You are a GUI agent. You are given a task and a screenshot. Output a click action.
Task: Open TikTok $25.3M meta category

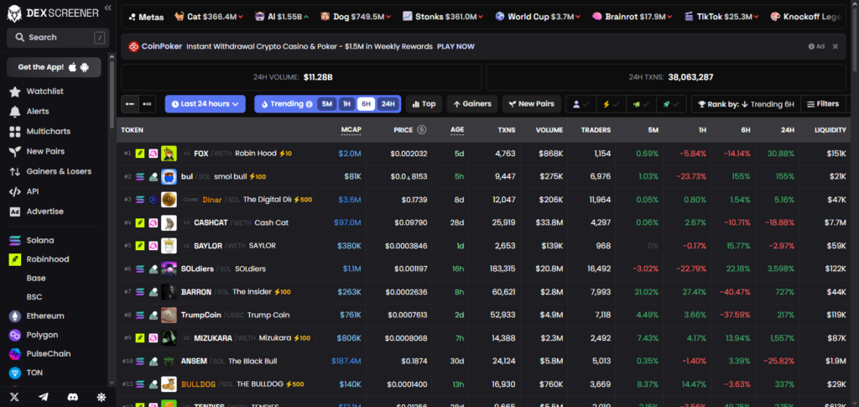[x=721, y=17]
